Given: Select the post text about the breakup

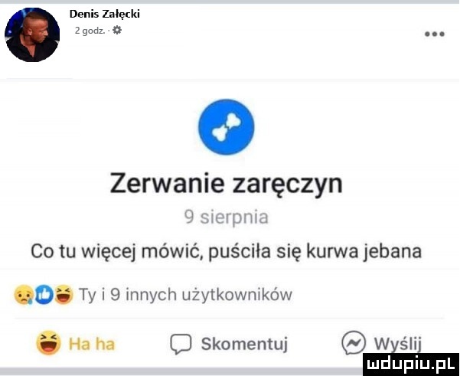Looking at the screenshot, I should [x=227, y=251].
